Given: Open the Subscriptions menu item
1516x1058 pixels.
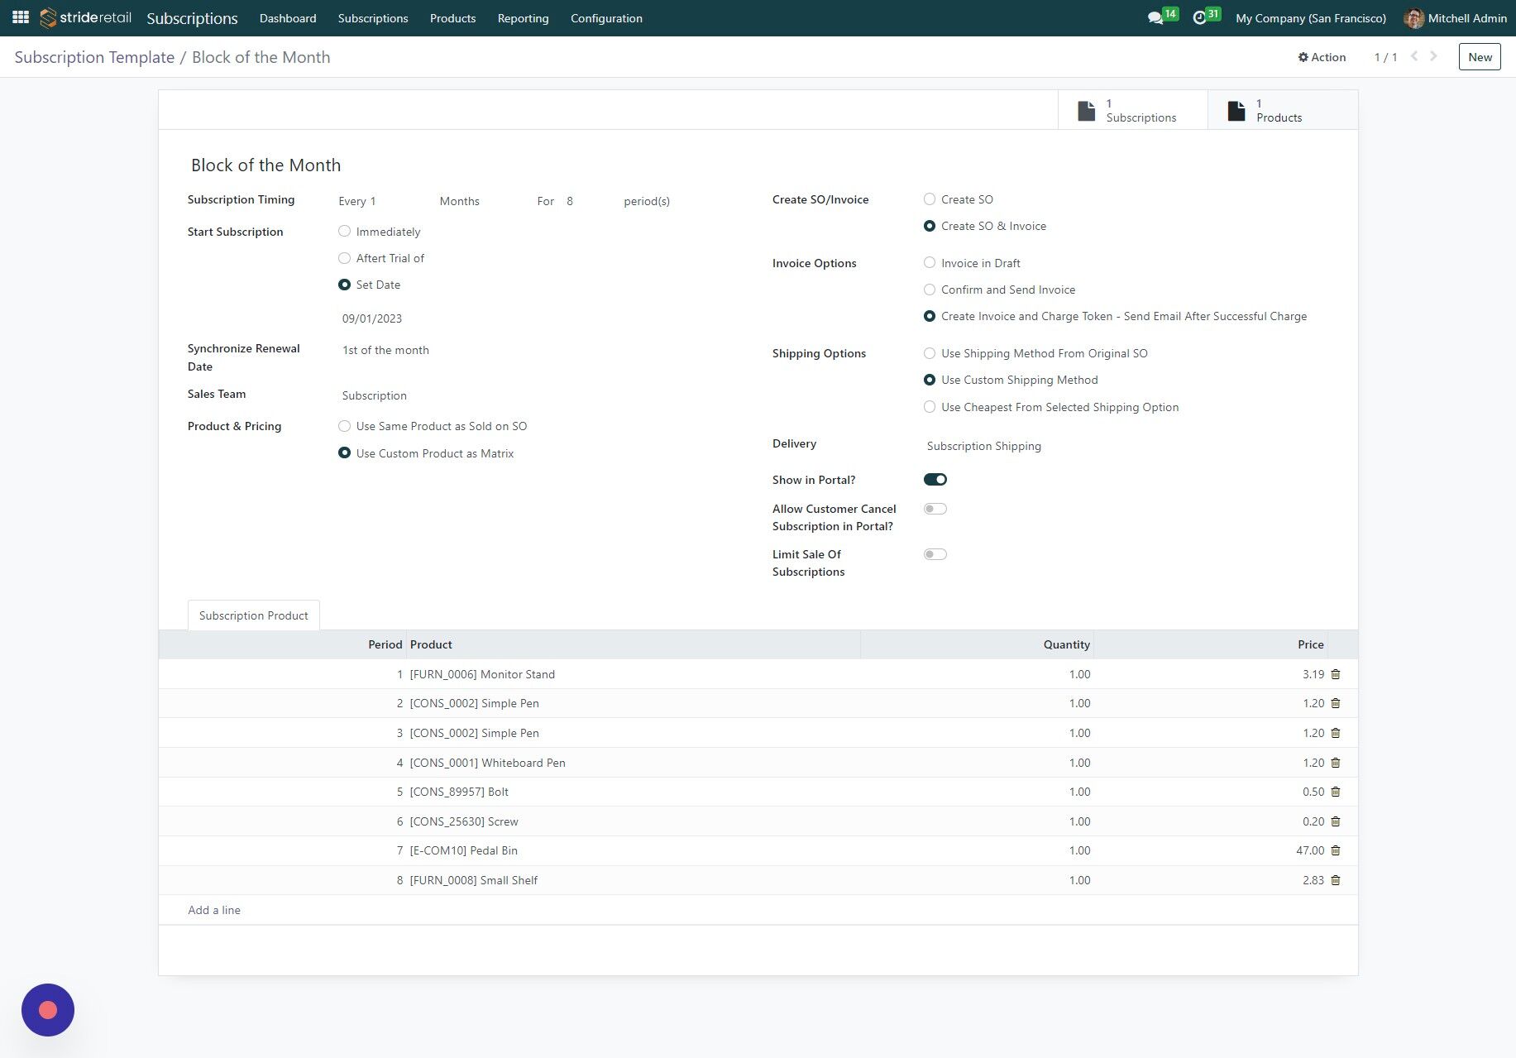Looking at the screenshot, I should (373, 18).
